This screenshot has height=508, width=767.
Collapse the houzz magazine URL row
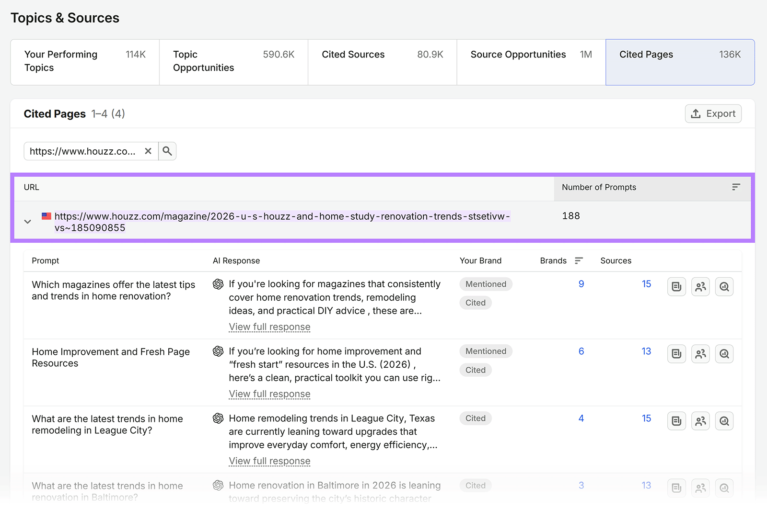pyautogui.click(x=28, y=222)
